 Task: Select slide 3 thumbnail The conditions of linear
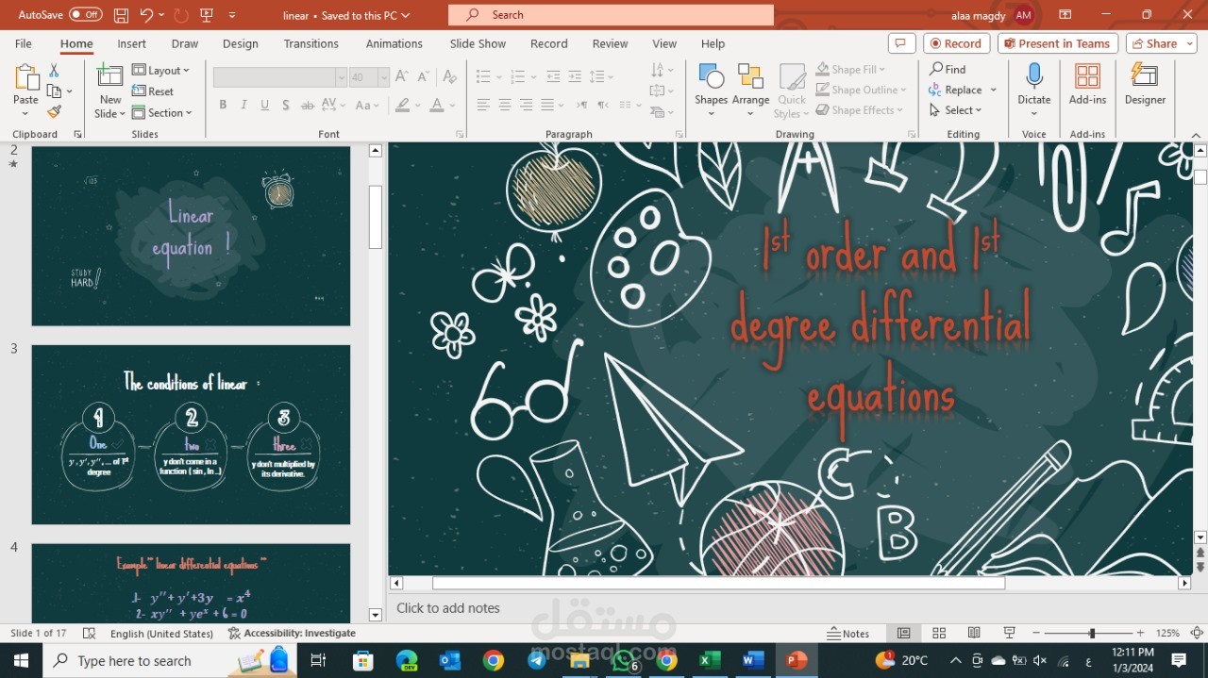point(191,435)
